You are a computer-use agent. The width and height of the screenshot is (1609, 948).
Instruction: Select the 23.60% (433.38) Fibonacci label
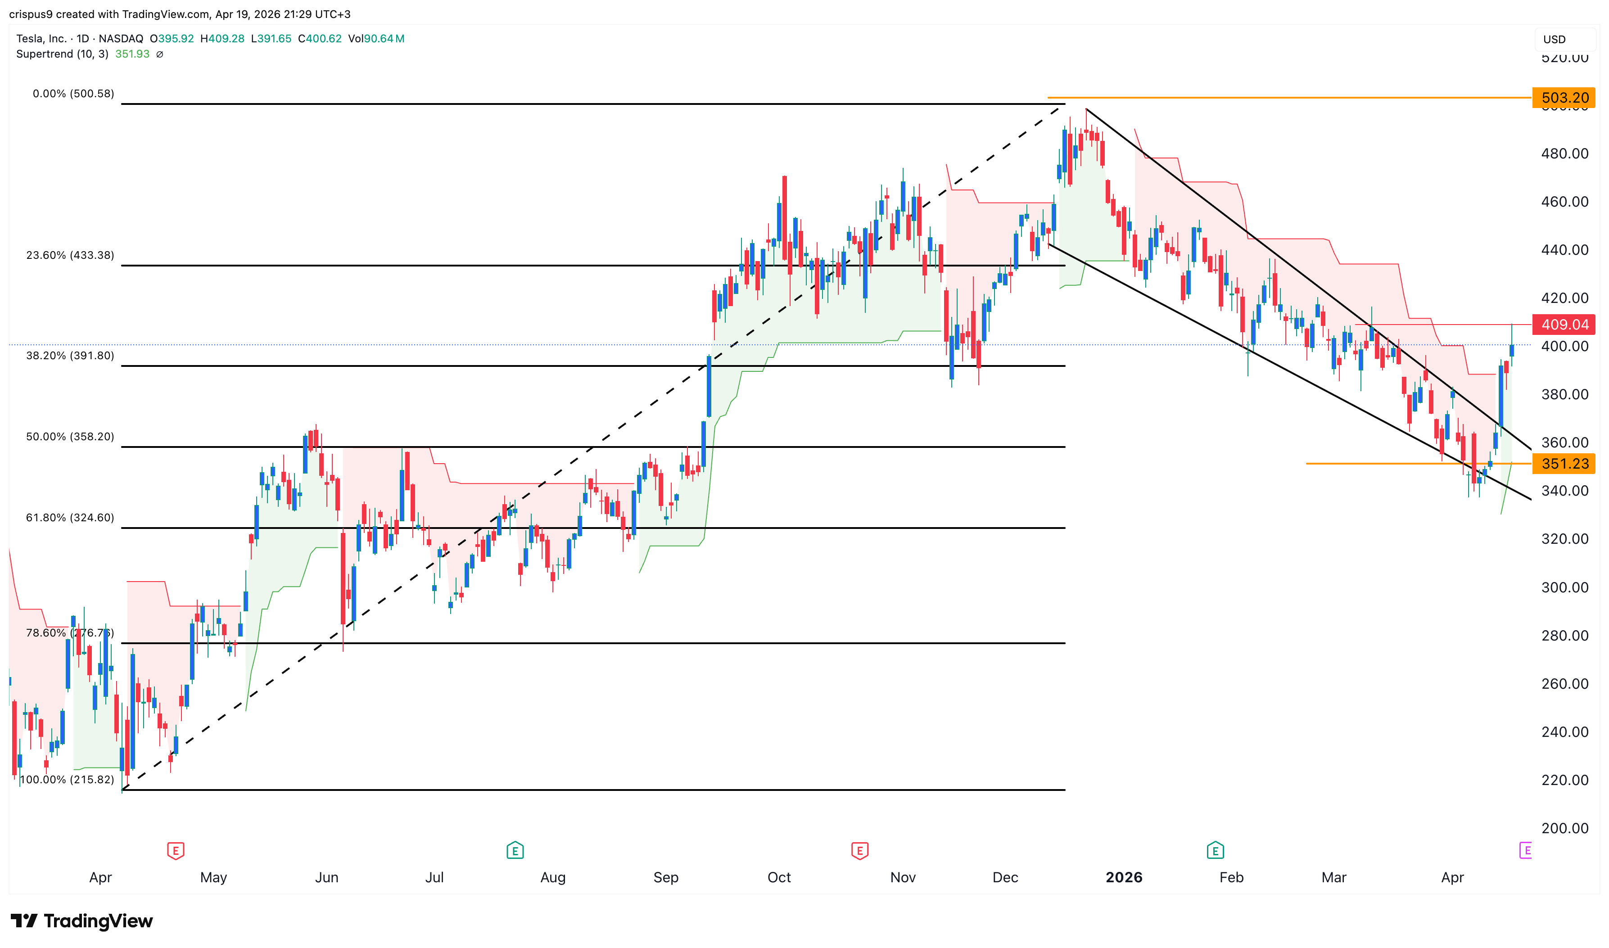point(70,255)
